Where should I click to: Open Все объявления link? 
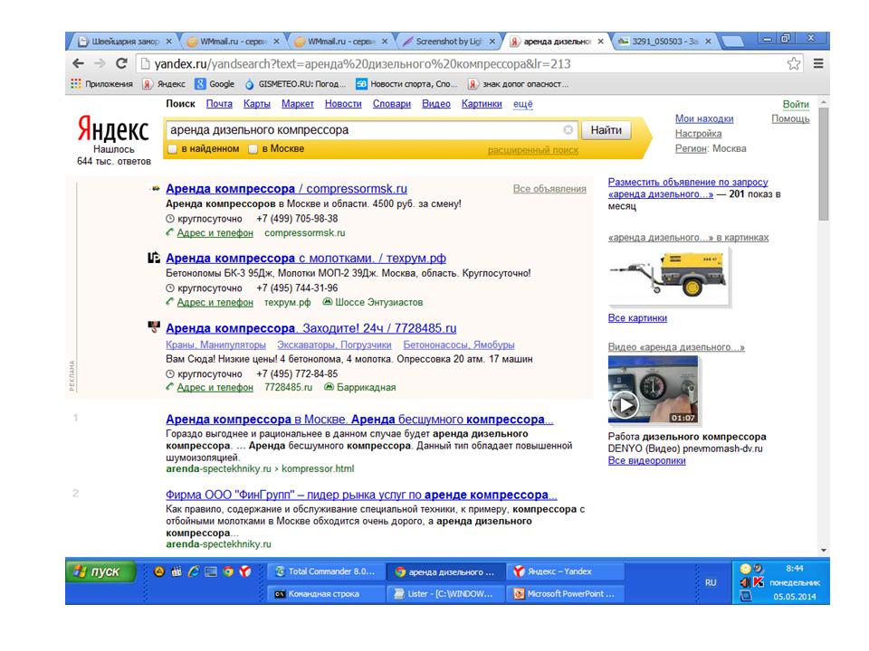(x=549, y=189)
